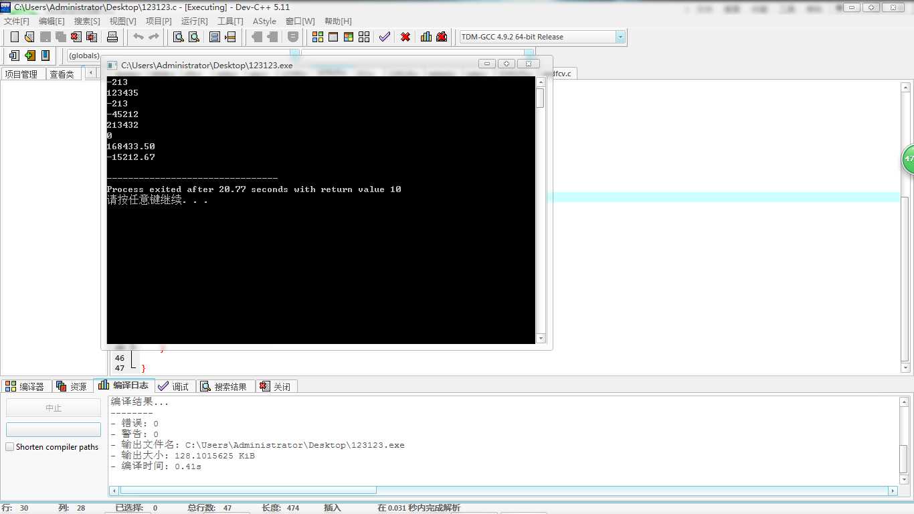This screenshot has width=914, height=514.
Task: Switch to the 资源 bottom tab
Action: [72, 386]
